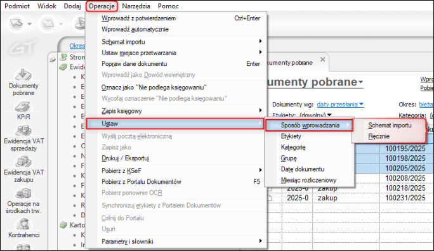The width and height of the screenshot is (434, 251).
Task: Choose Kategorię in the Ustaw submenu
Action: [x=310, y=147]
